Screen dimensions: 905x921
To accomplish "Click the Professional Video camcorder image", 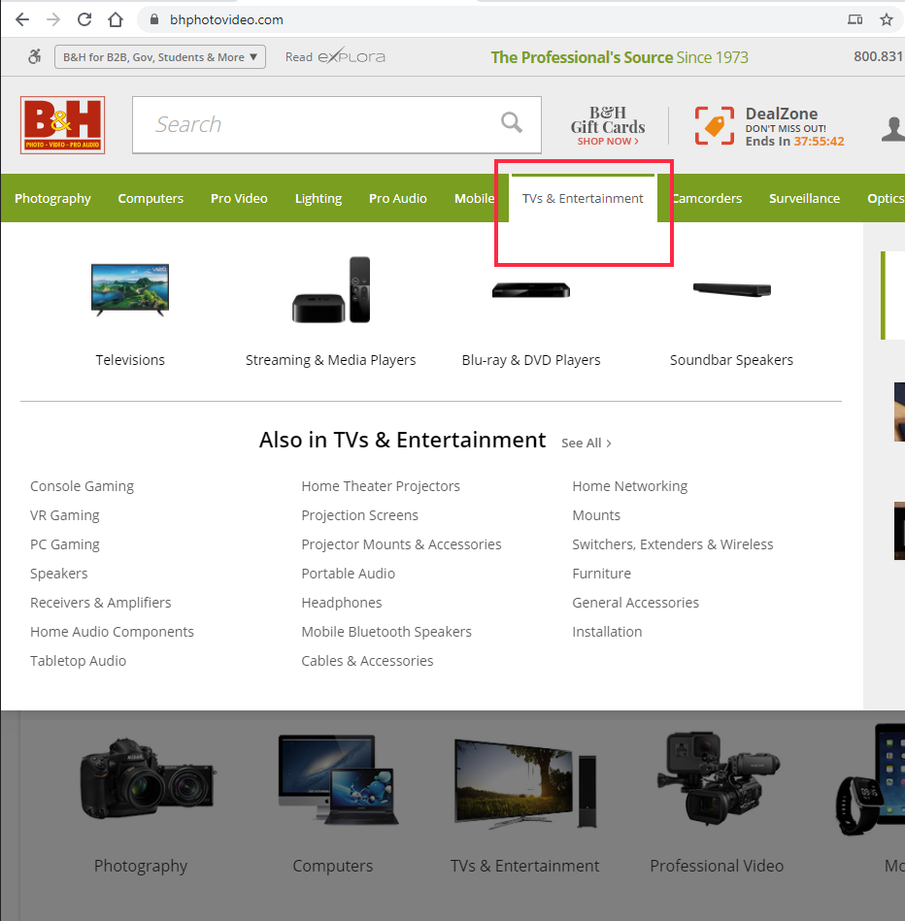I will pyautogui.click(x=719, y=779).
